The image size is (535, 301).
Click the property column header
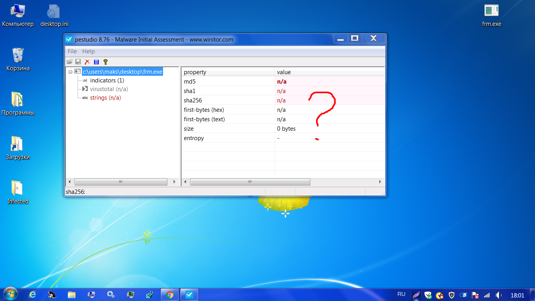click(228, 72)
